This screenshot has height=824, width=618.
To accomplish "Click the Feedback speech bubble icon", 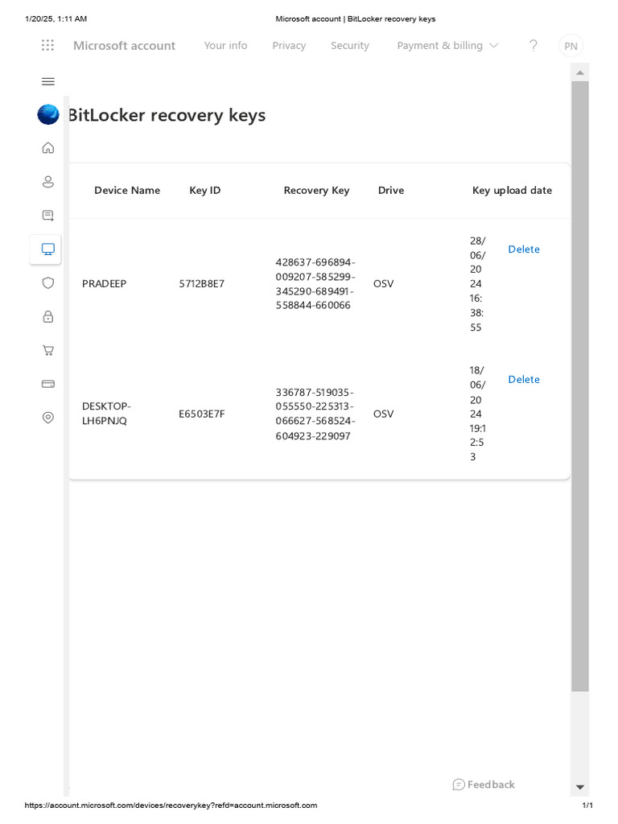I will [458, 785].
